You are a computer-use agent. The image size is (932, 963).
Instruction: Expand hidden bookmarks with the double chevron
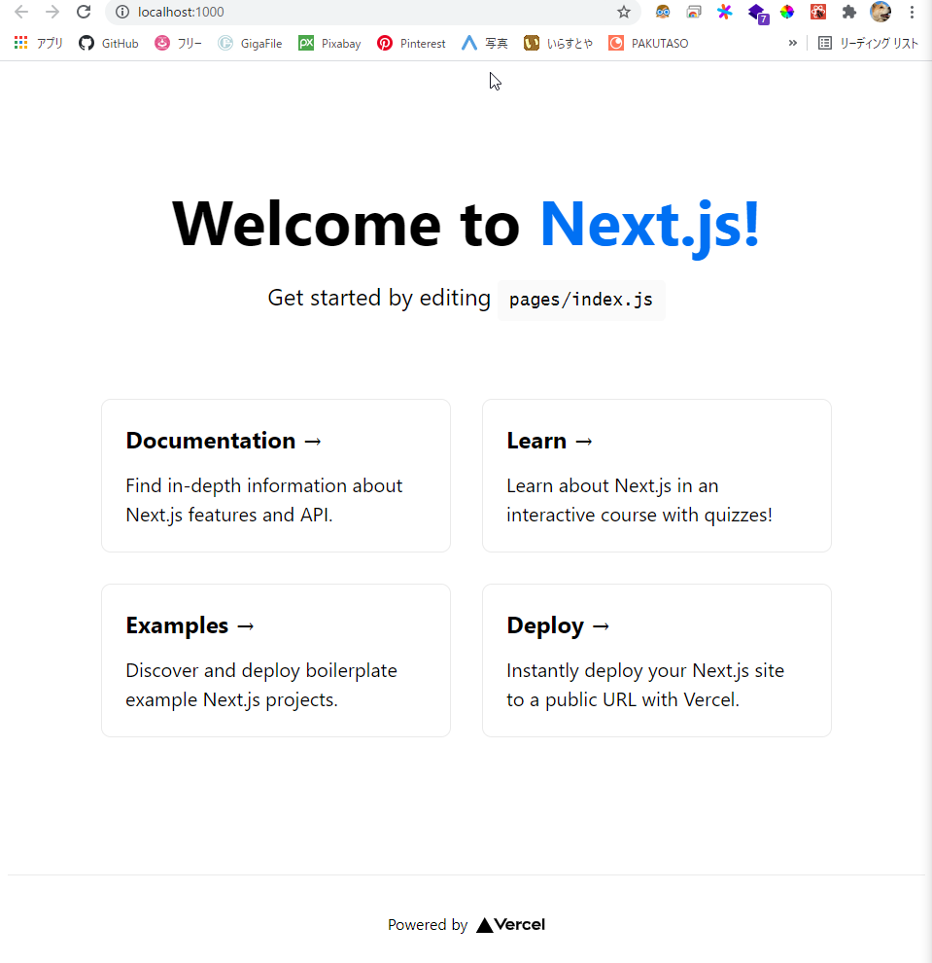point(793,43)
